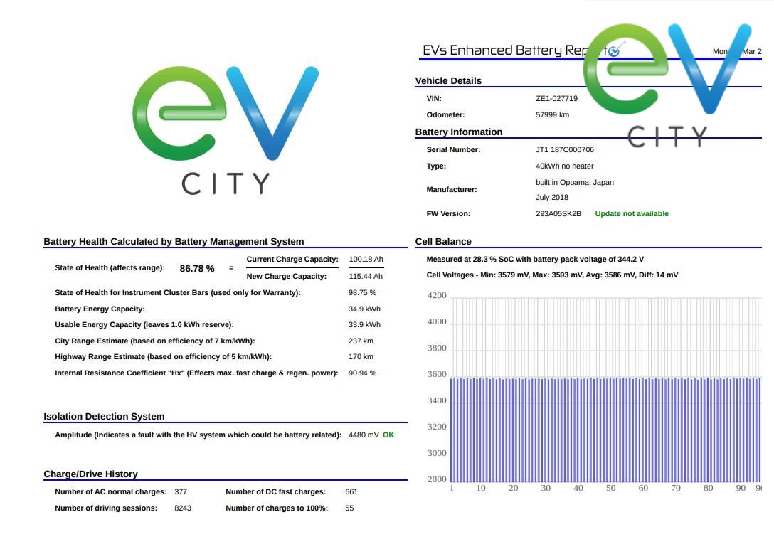Viewport: 774px width, 554px height.
Task: Click the "4200" y-axis label on chart
Action: 437,296
